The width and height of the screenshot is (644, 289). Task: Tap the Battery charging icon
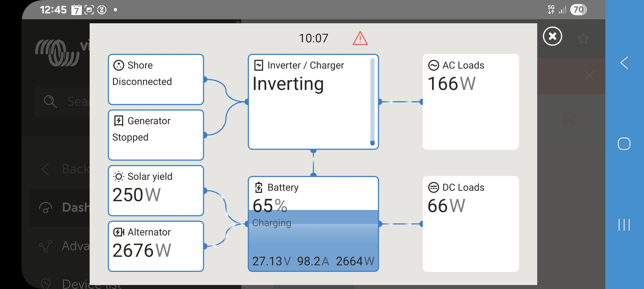point(259,187)
